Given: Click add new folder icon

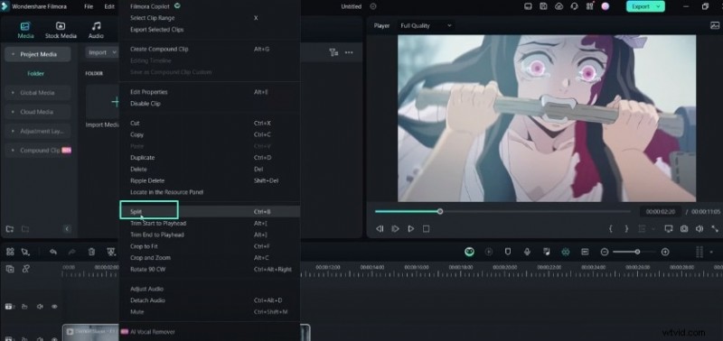Looking at the screenshot, I should [10, 229].
